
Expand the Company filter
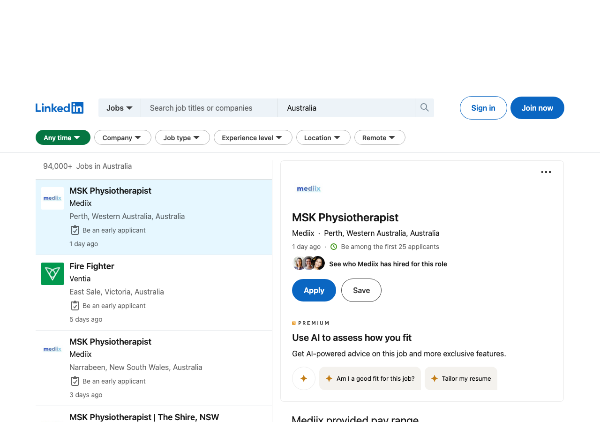[x=123, y=137]
